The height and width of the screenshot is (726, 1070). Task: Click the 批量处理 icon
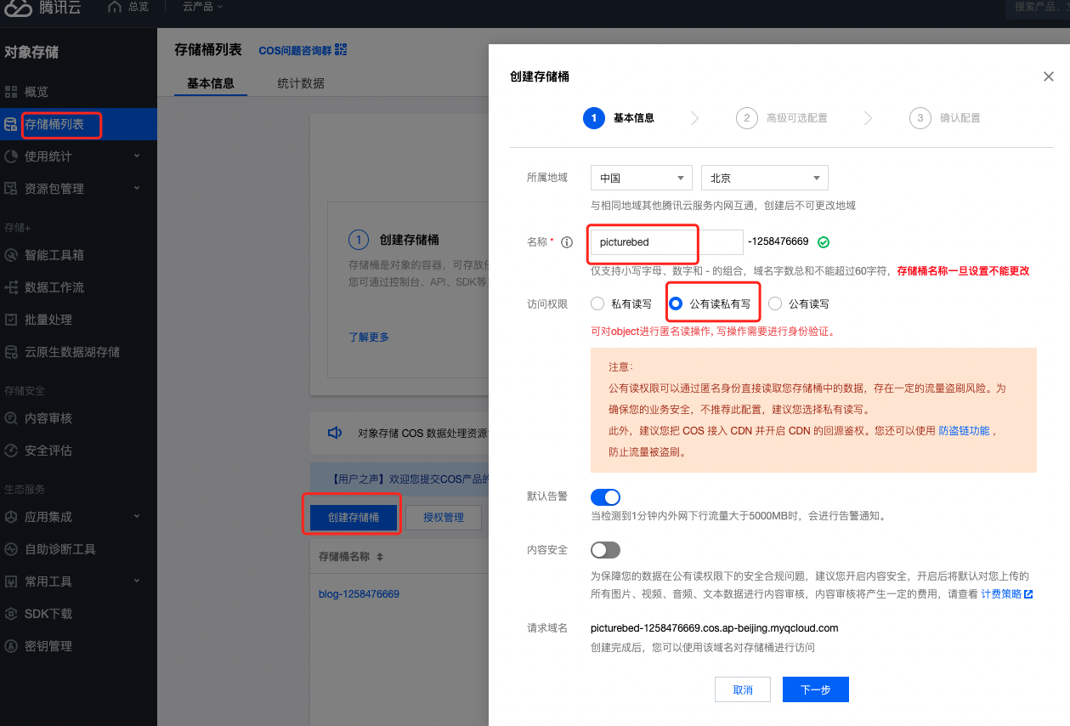coord(11,320)
